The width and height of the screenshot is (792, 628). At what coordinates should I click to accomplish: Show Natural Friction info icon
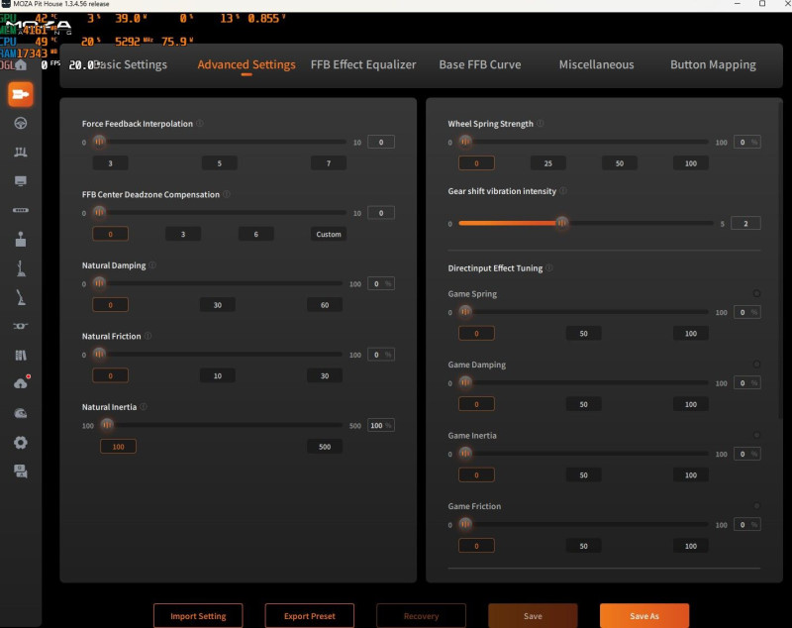tap(148, 336)
